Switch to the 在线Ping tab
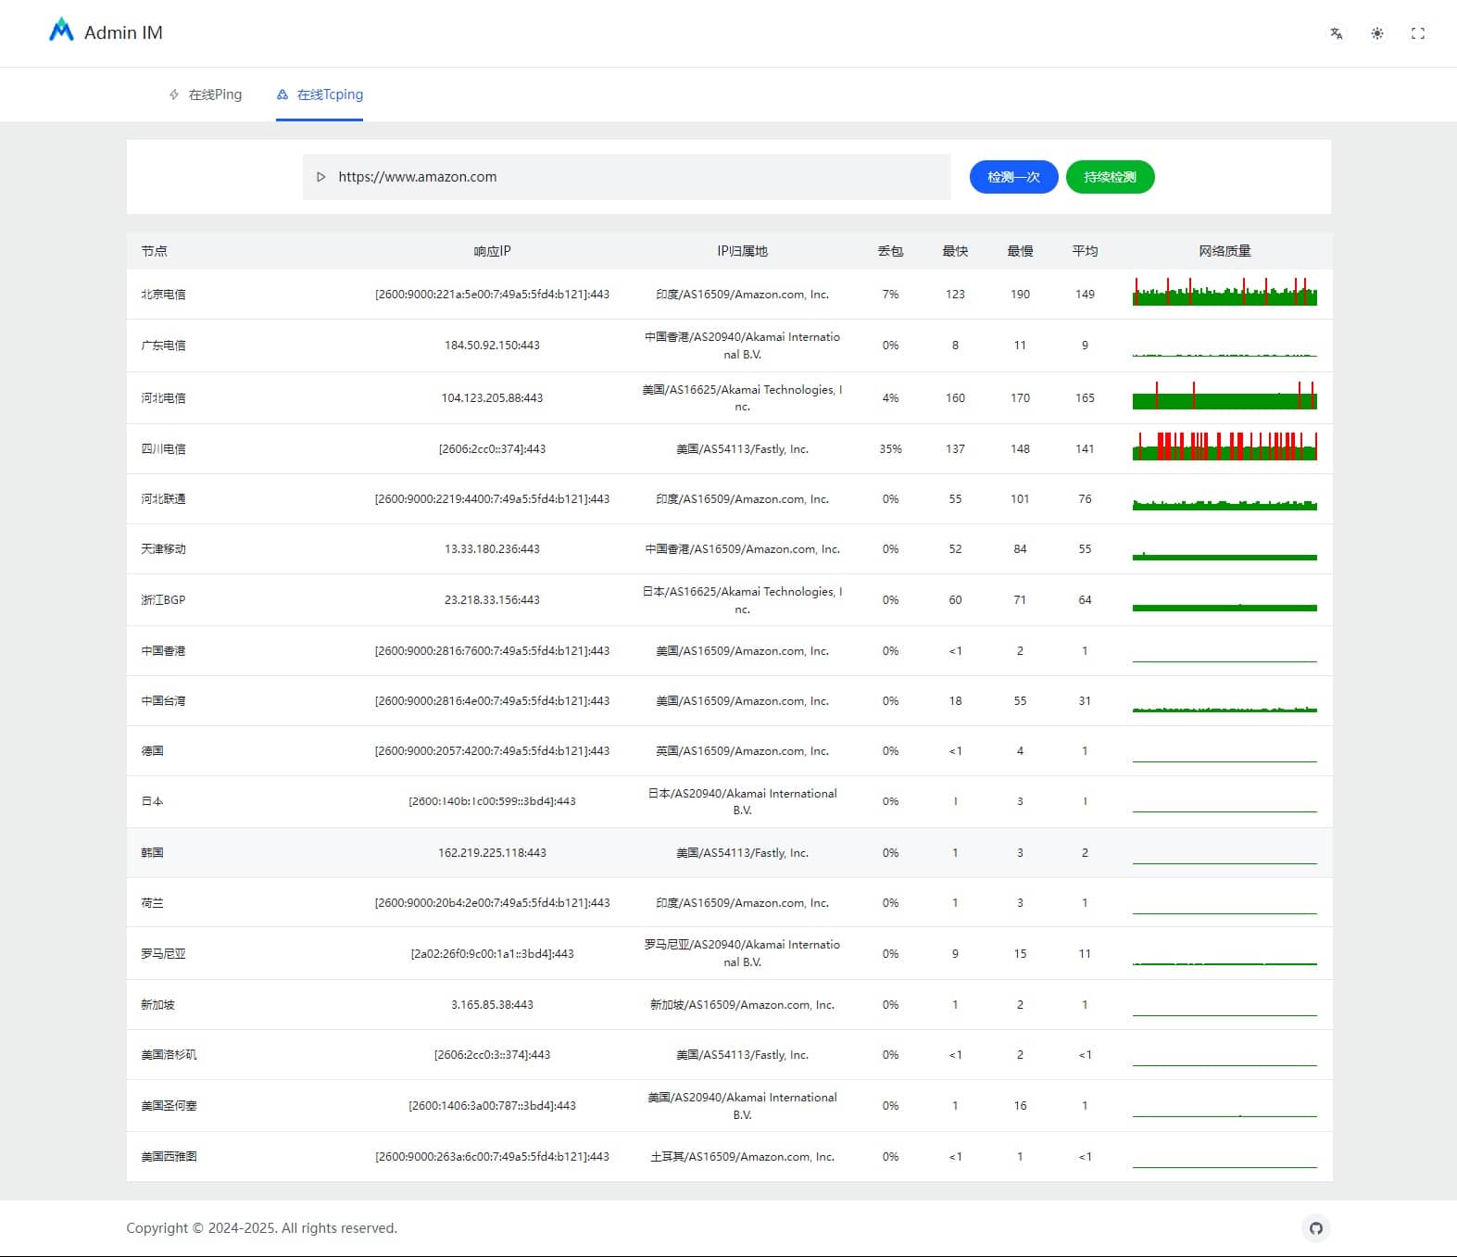This screenshot has height=1257, width=1457. [x=206, y=94]
